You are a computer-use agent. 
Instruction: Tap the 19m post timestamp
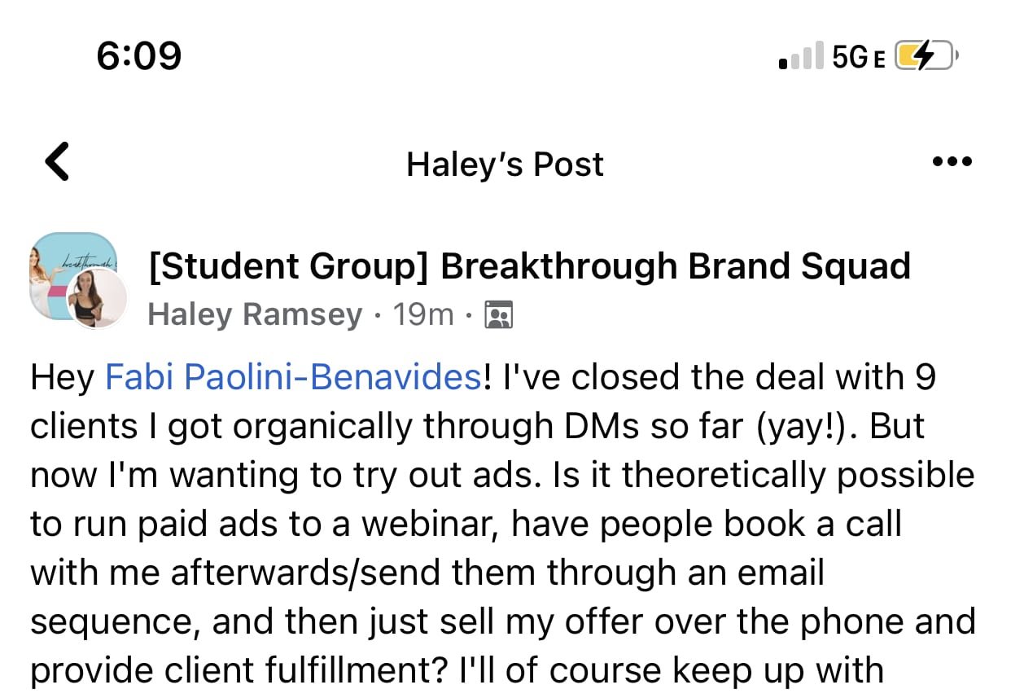click(423, 314)
